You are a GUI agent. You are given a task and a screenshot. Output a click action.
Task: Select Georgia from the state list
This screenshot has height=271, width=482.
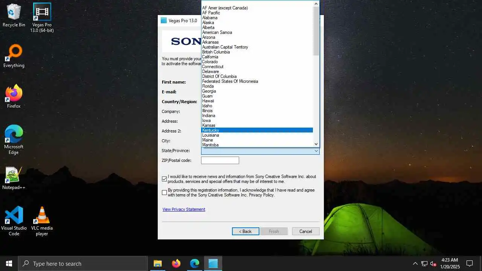[257, 91]
